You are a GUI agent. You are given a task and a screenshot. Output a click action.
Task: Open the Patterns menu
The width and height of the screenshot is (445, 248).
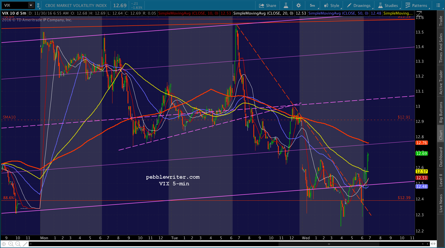(x=416, y=5)
